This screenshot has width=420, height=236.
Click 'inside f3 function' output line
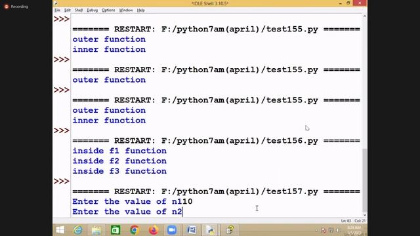[x=119, y=171]
